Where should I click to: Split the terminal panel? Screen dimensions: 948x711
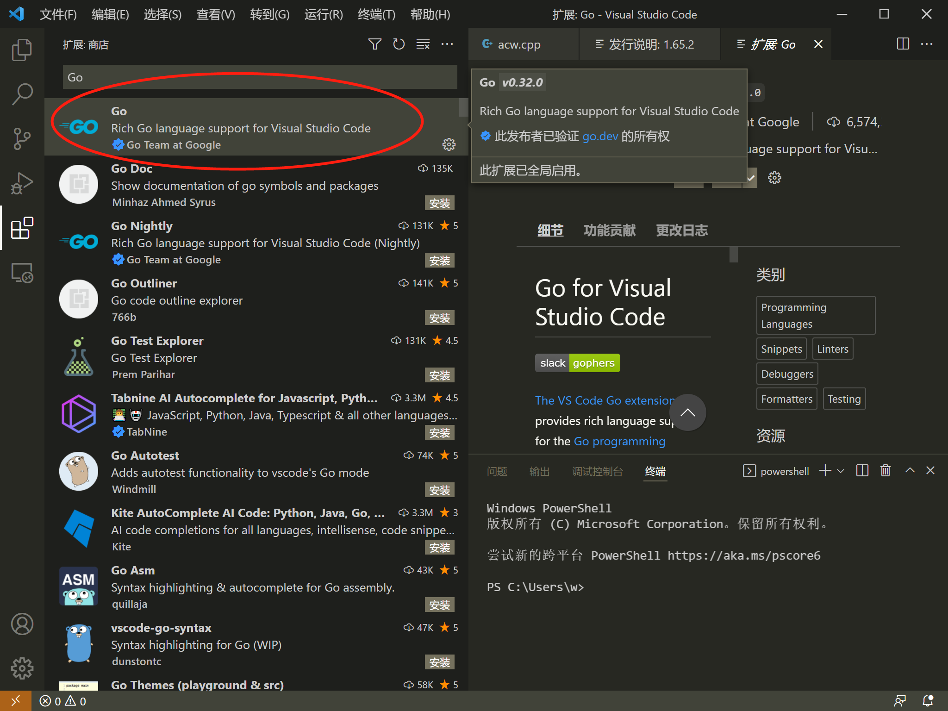(862, 471)
